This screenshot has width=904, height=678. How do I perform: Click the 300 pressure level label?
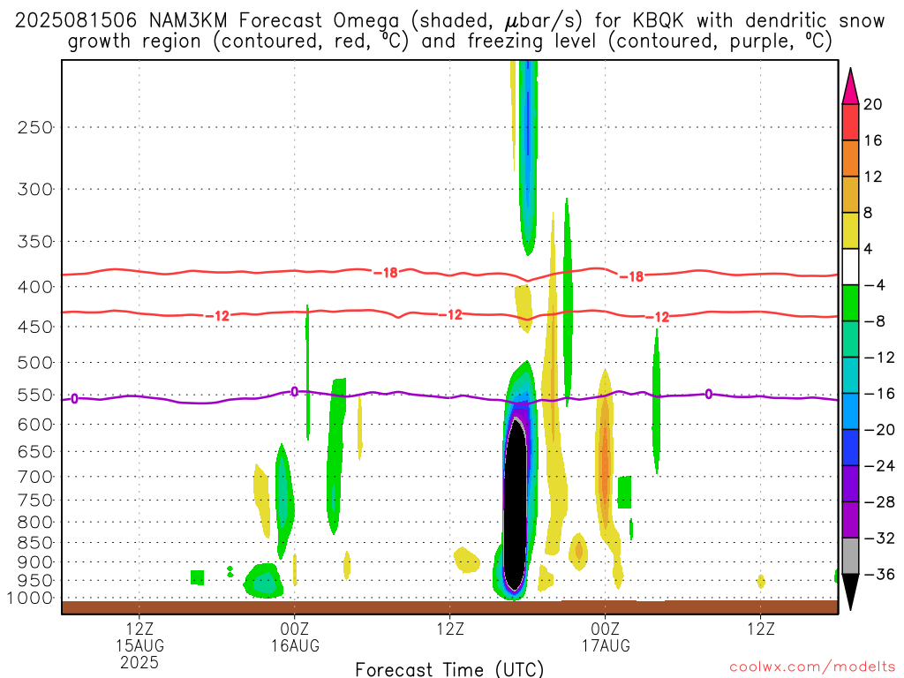tap(35, 189)
